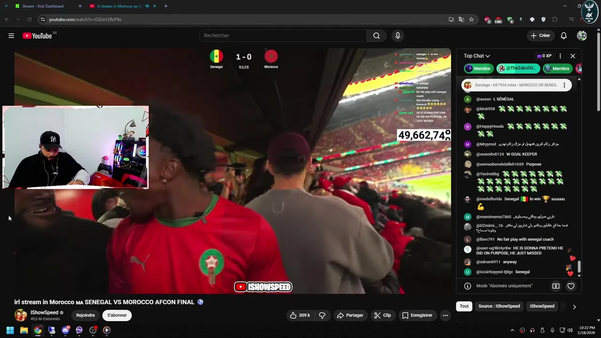This screenshot has width=601, height=338.
Task: Open more actions three-dot menu below video
Action: point(445,315)
